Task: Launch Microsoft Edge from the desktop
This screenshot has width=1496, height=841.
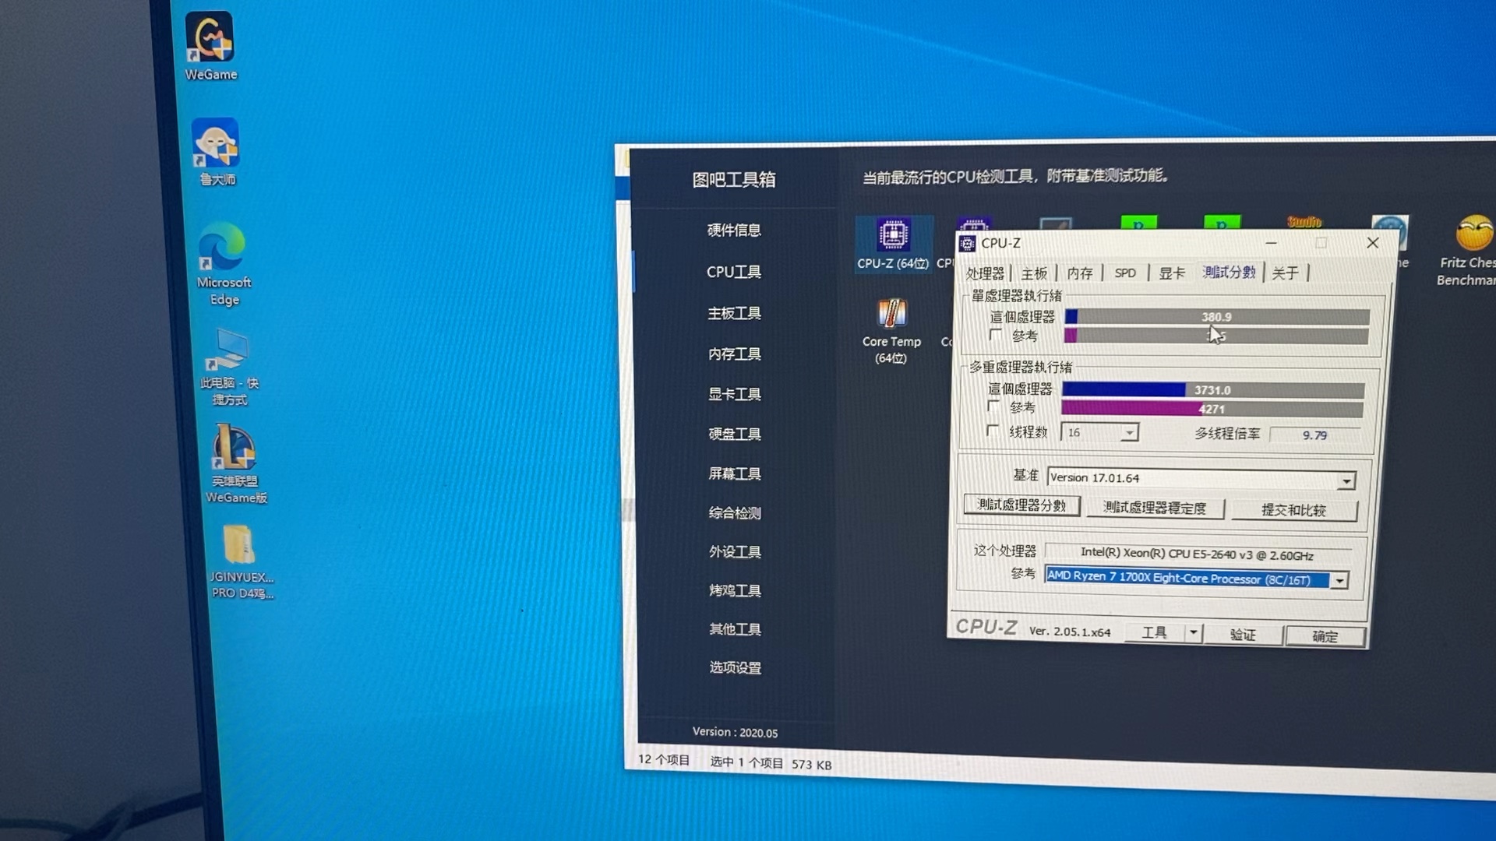Action: tap(223, 265)
